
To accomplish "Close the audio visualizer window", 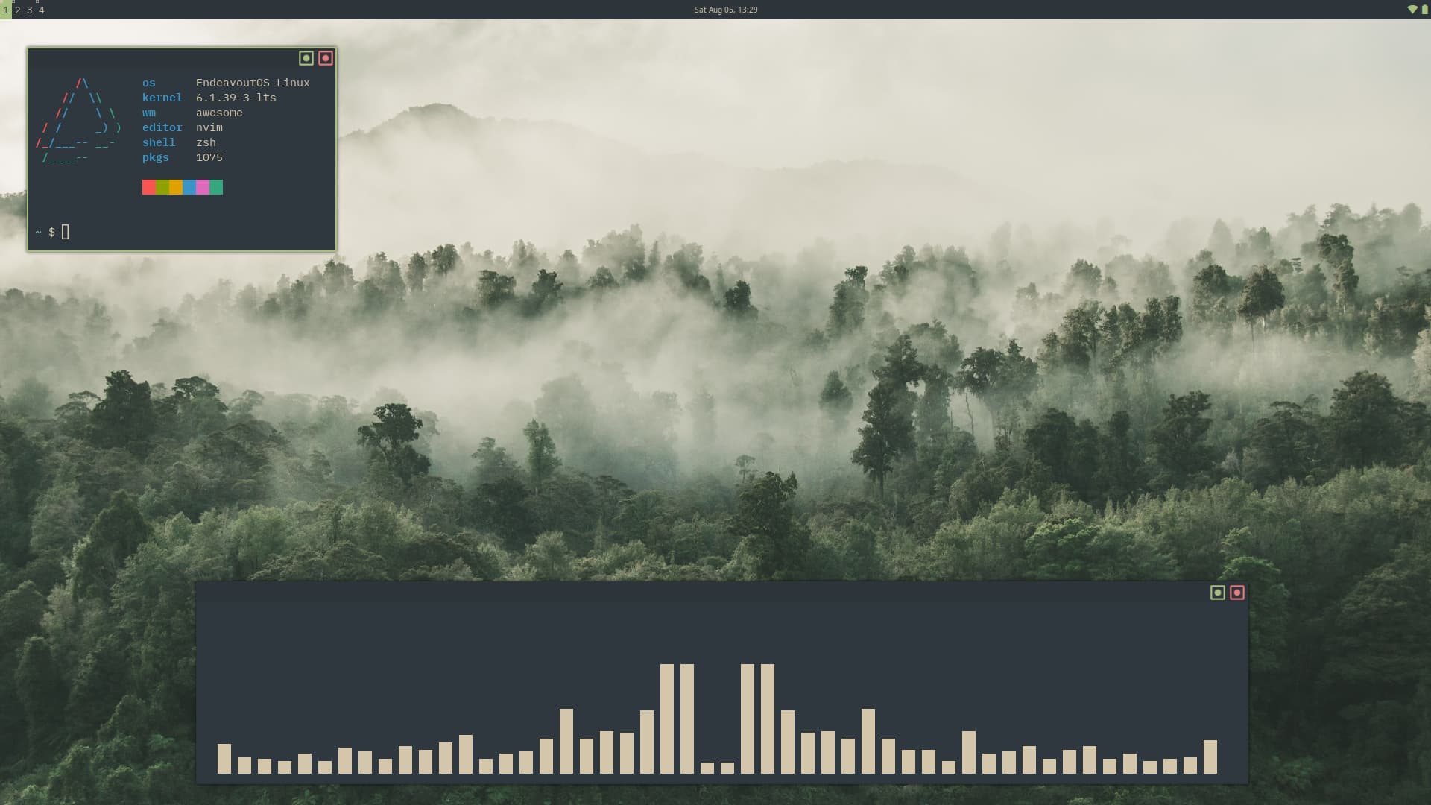I will pyautogui.click(x=1237, y=593).
